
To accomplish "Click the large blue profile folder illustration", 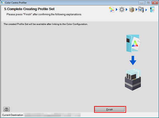I will pyautogui.click(x=133, y=44).
